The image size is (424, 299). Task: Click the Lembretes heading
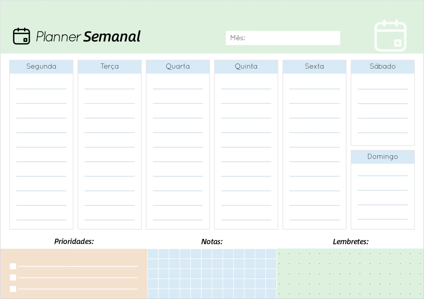tap(350, 242)
